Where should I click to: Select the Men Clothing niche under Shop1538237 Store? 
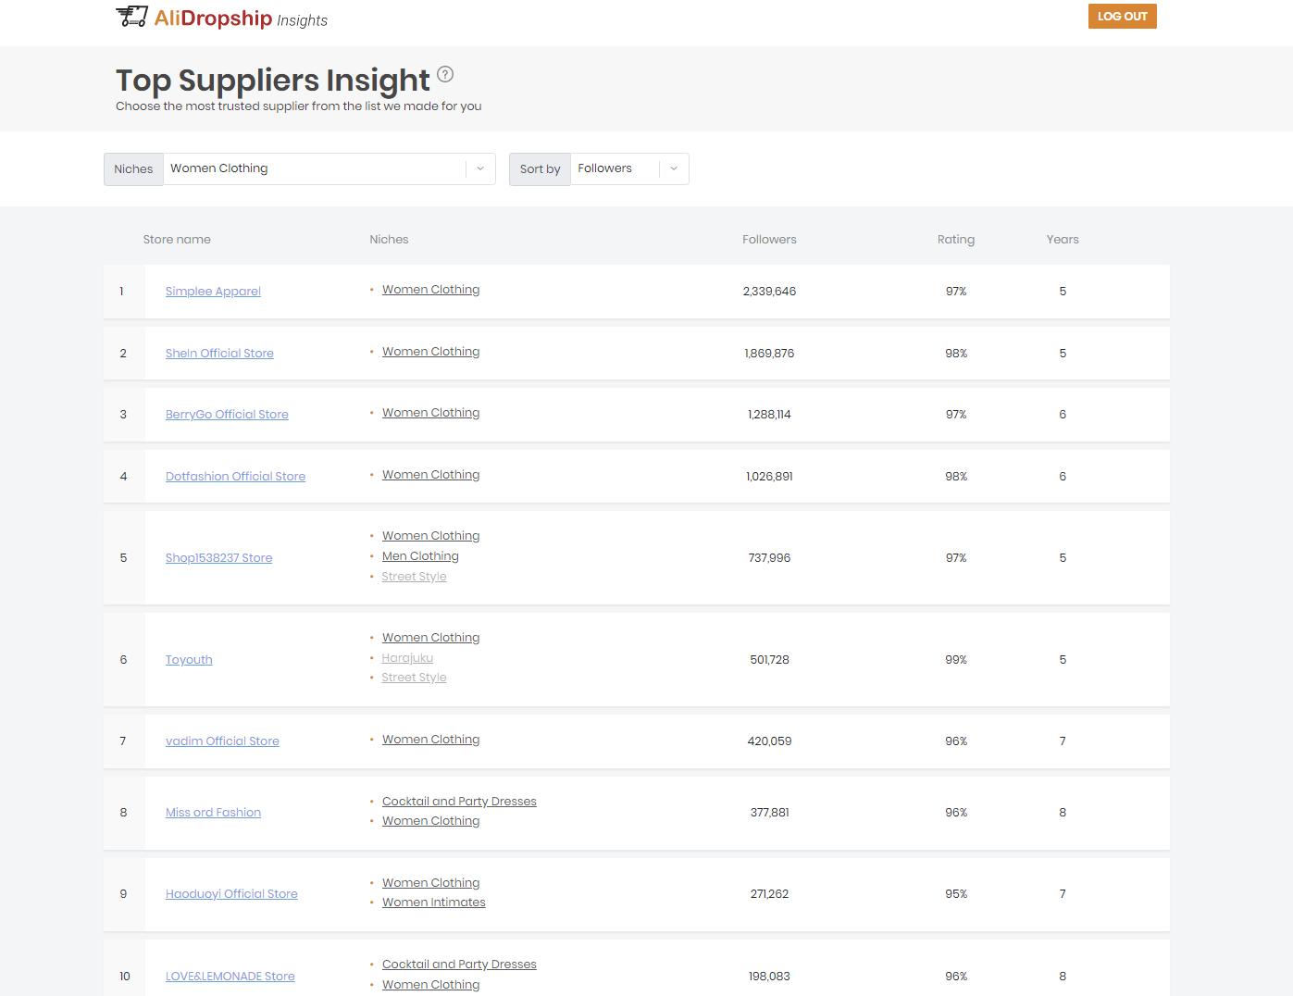[x=419, y=555]
